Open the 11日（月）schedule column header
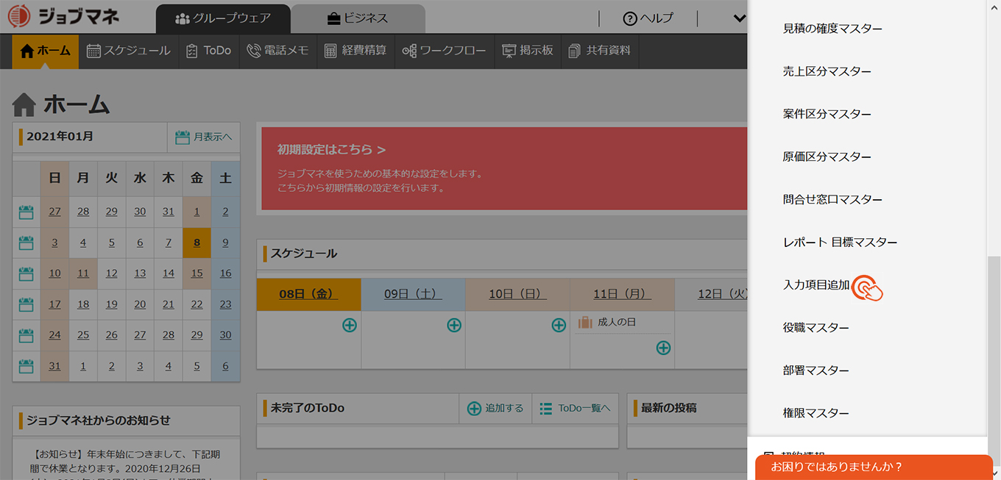 (x=622, y=294)
